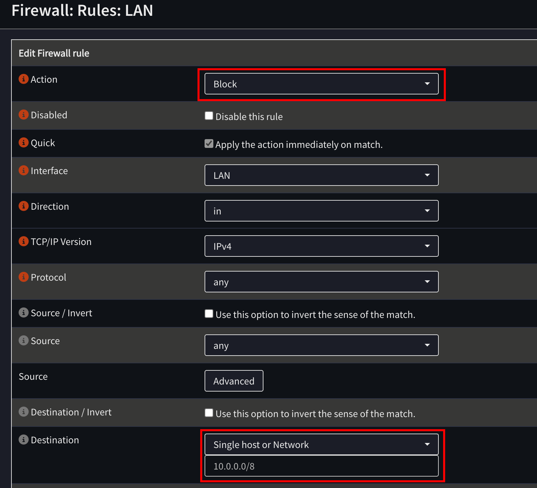The height and width of the screenshot is (488, 537).
Task: Click the Advanced source button
Action: point(234,381)
